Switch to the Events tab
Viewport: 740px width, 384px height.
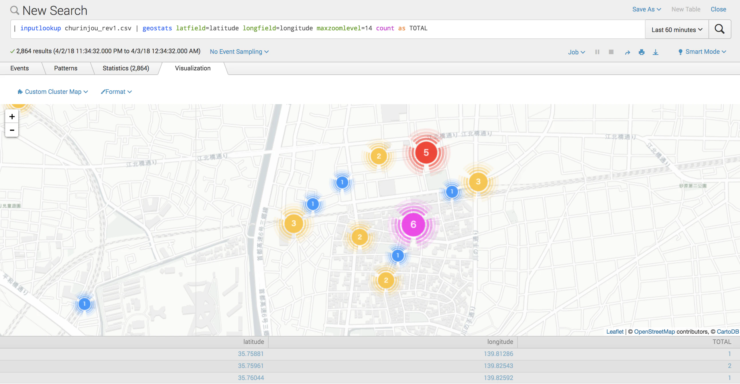coord(19,68)
